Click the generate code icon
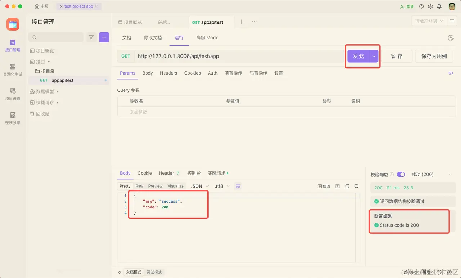461x278 pixels. point(451,73)
